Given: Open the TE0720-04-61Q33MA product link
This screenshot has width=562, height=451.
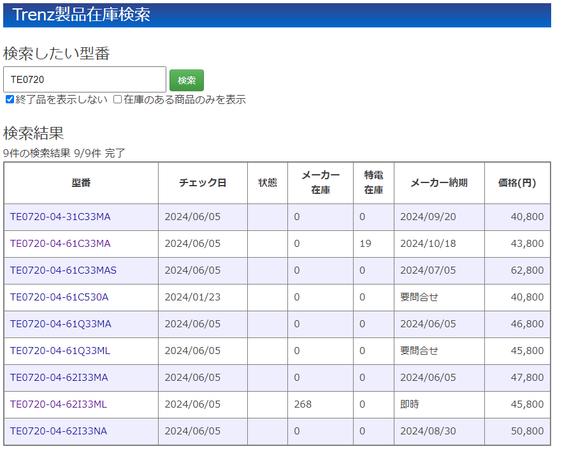Looking at the screenshot, I should [61, 324].
